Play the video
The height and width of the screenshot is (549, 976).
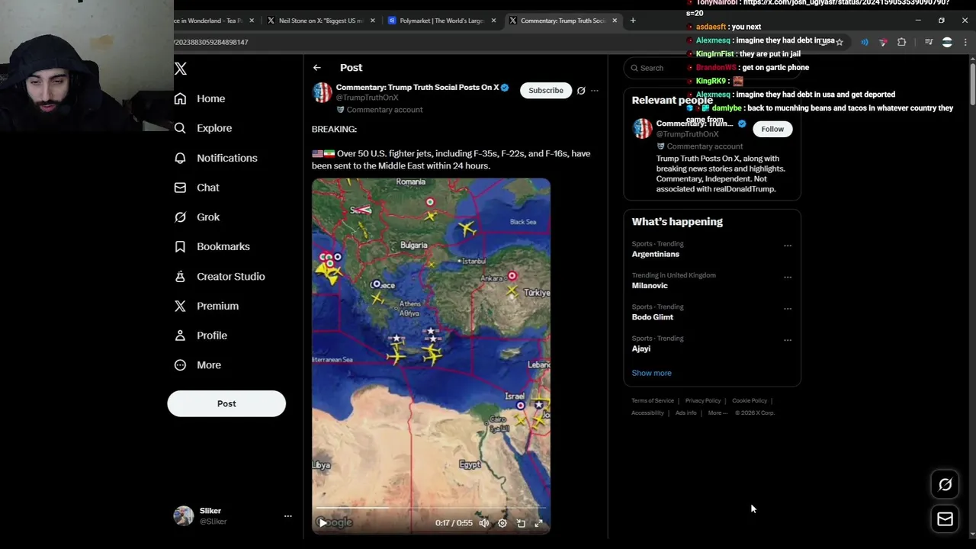pos(323,523)
